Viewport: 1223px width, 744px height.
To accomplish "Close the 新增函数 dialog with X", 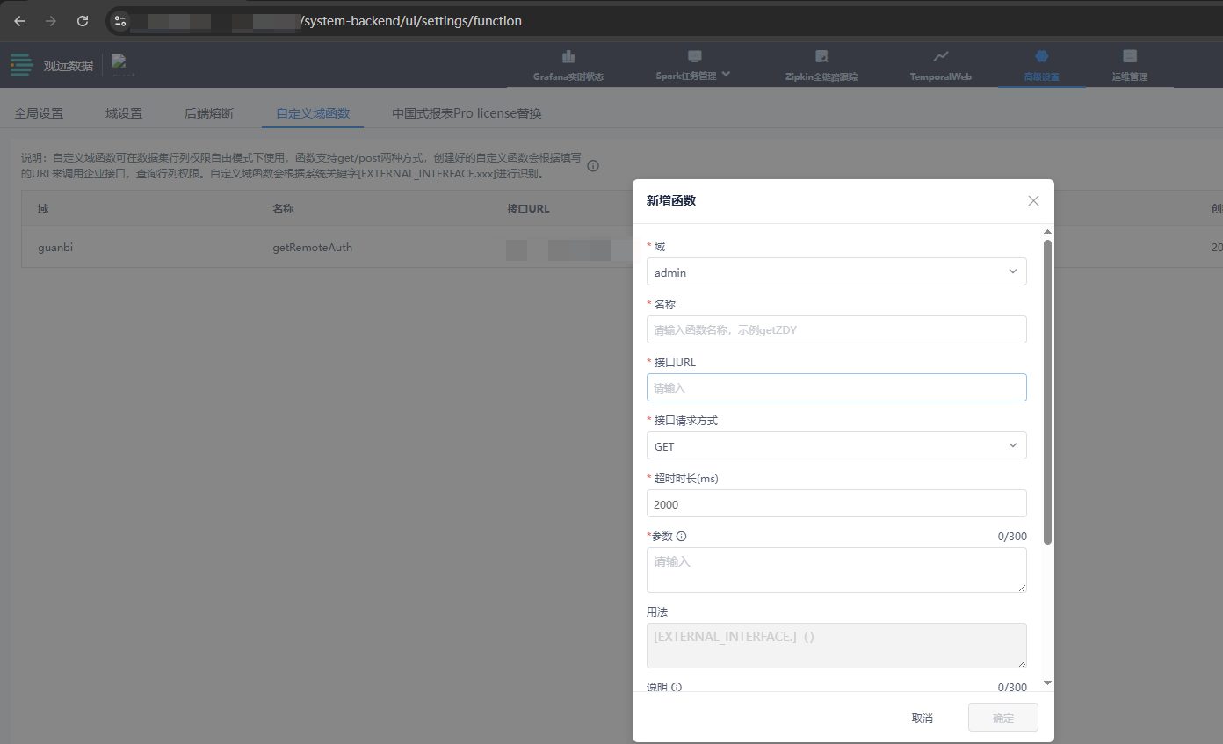I will (x=1033, y=200).
